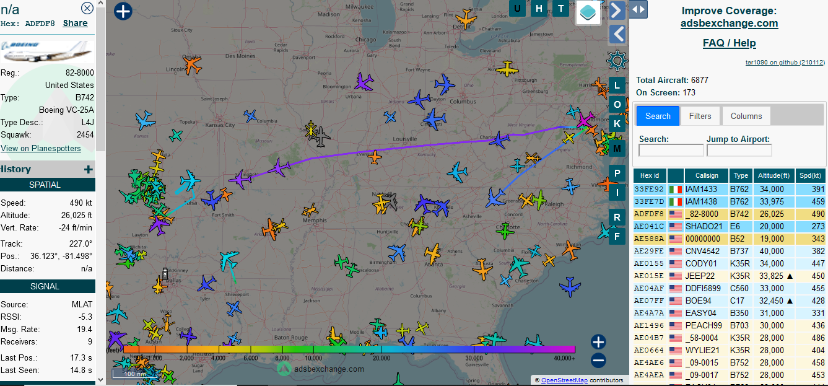Zoom out the map with minus button
828x386 pixels.
click(598, 361)
